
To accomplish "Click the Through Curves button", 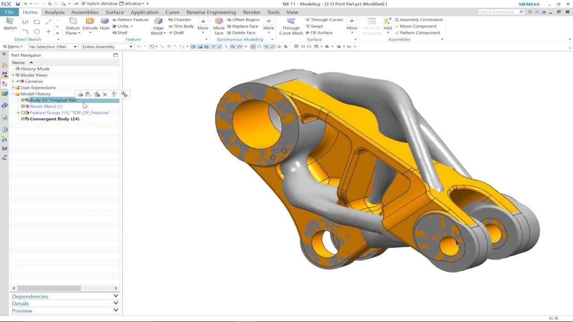I will click(324, 20).
